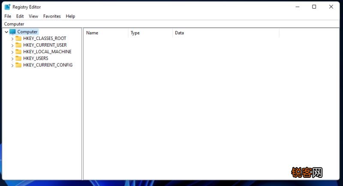
Task: Click the address bar showing Computer
Action: point(171,24)
